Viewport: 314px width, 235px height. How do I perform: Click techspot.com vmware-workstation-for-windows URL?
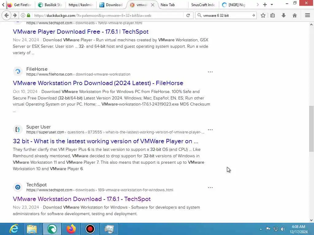tap(100, 190)
